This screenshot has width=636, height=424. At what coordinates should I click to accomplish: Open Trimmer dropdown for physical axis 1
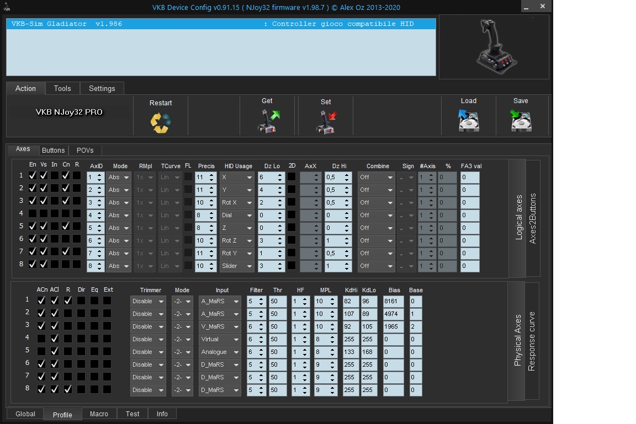pyautogui.click(x=148, y=301)
